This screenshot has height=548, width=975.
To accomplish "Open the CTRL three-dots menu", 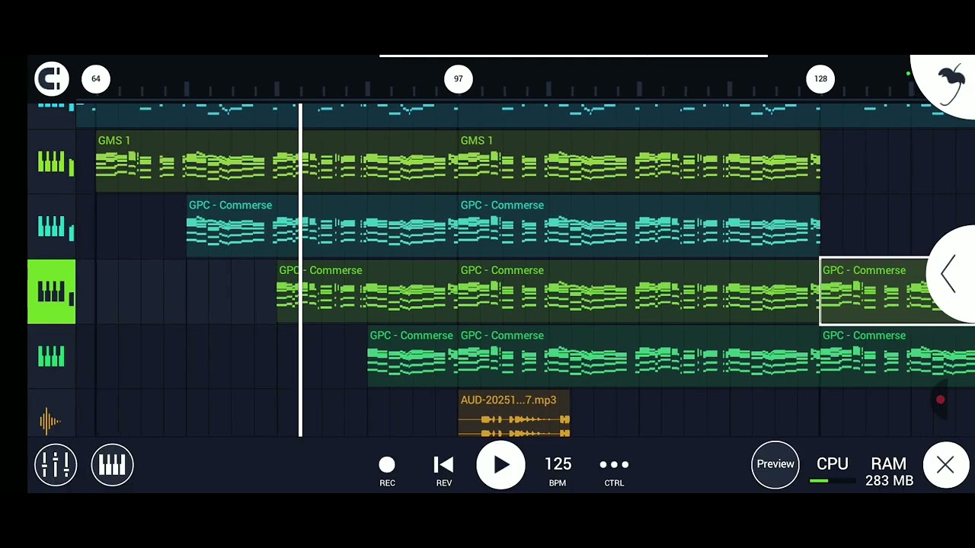I will [614, 470].
